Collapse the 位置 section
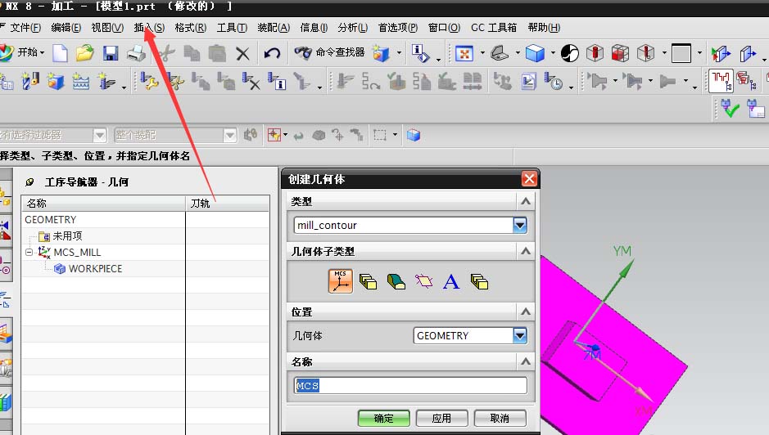The width and height of the screenshot is (769, 435). coord(525,312)
